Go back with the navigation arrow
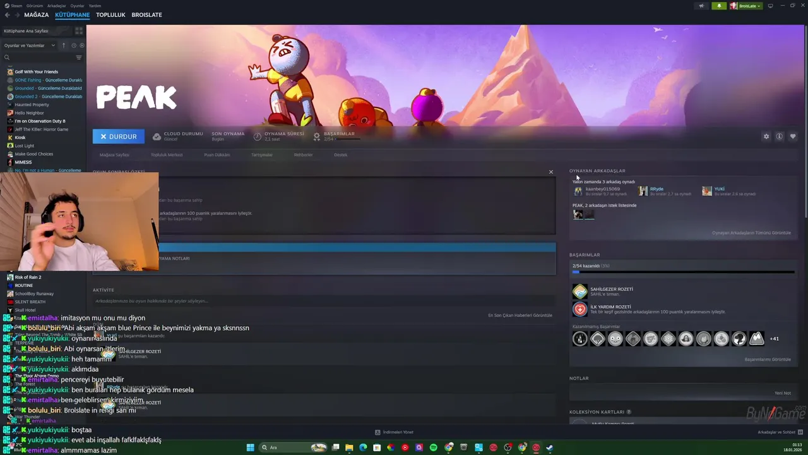Screen dimensions: 808x455 7,15
